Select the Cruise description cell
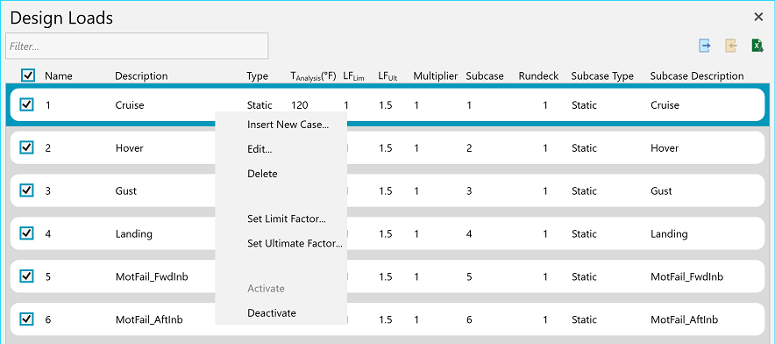775x344 pixels. pyautogui.click(x=130, y=105)
